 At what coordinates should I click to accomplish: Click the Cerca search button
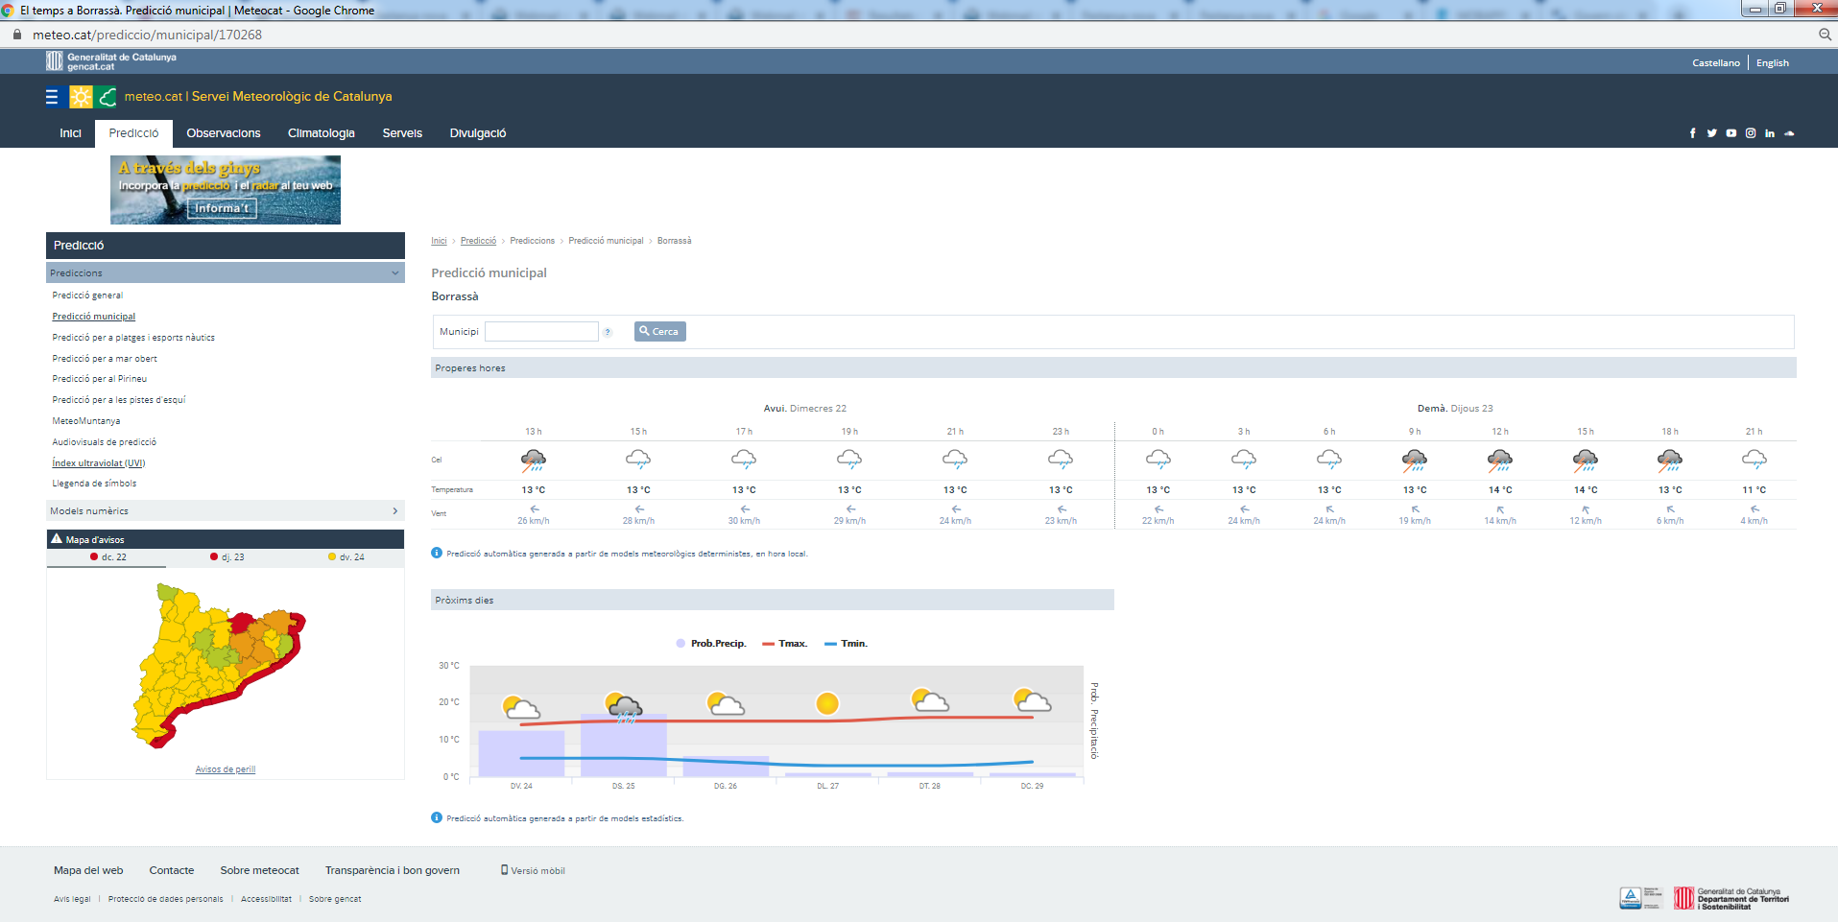659,332
